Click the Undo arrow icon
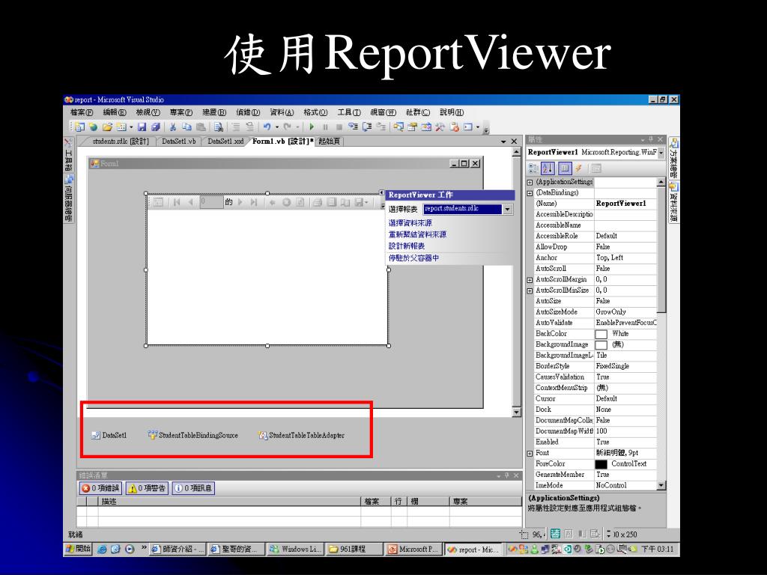The image size is (767, 575). click(267, 127)
